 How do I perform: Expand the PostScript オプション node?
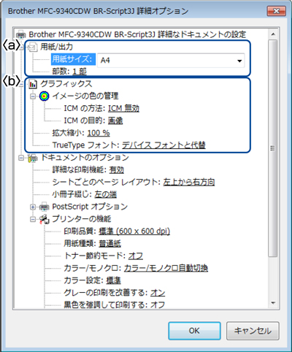tap(33, 207)
